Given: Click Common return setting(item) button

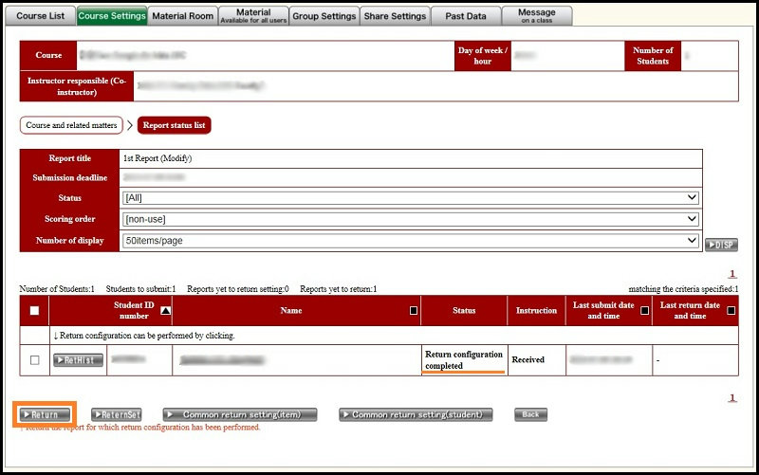Looking at the screenshot, I should point(239,414).
